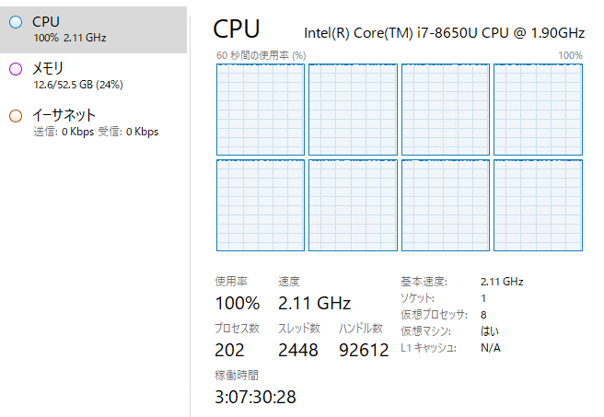This screenshot has width=604, height=417.
Task: Click the orange イーサネット circle icon
Action: pyautogui.click(x=16, y=116)
